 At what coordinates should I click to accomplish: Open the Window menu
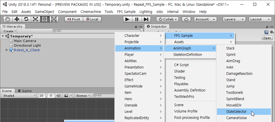click(x=189, y=12)
